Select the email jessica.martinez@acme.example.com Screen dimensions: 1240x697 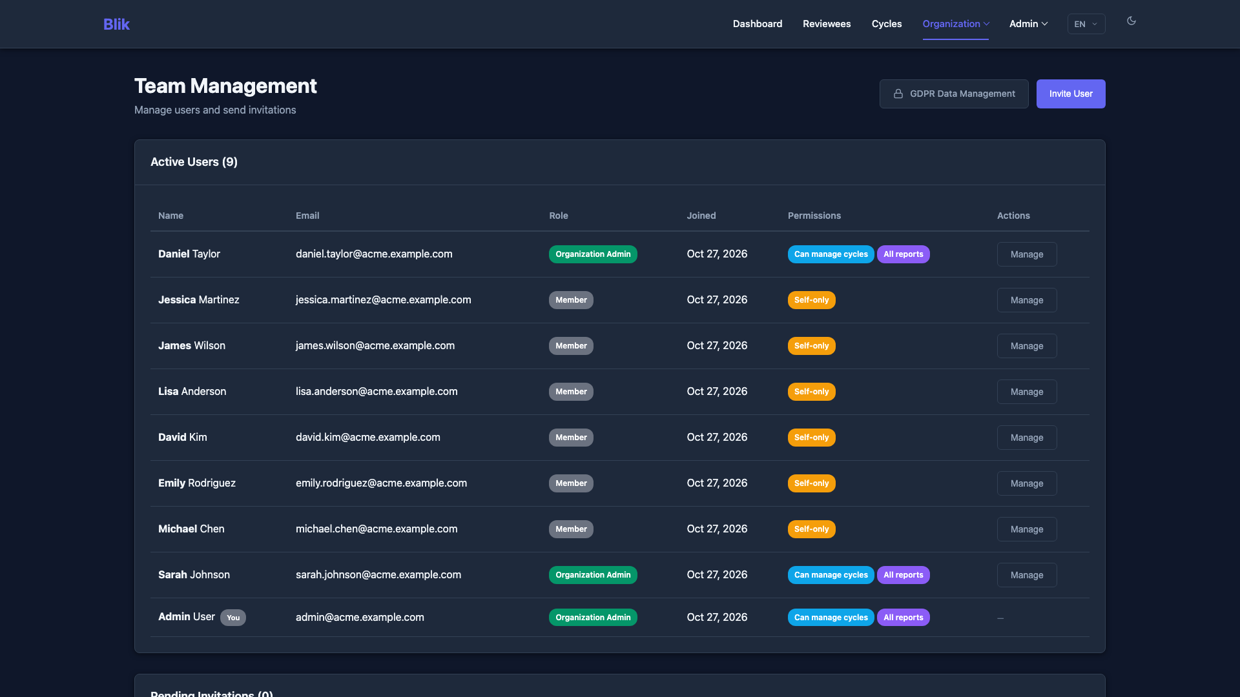(383, 300)
